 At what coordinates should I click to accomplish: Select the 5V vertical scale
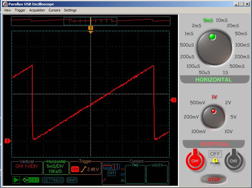point(233,117)
